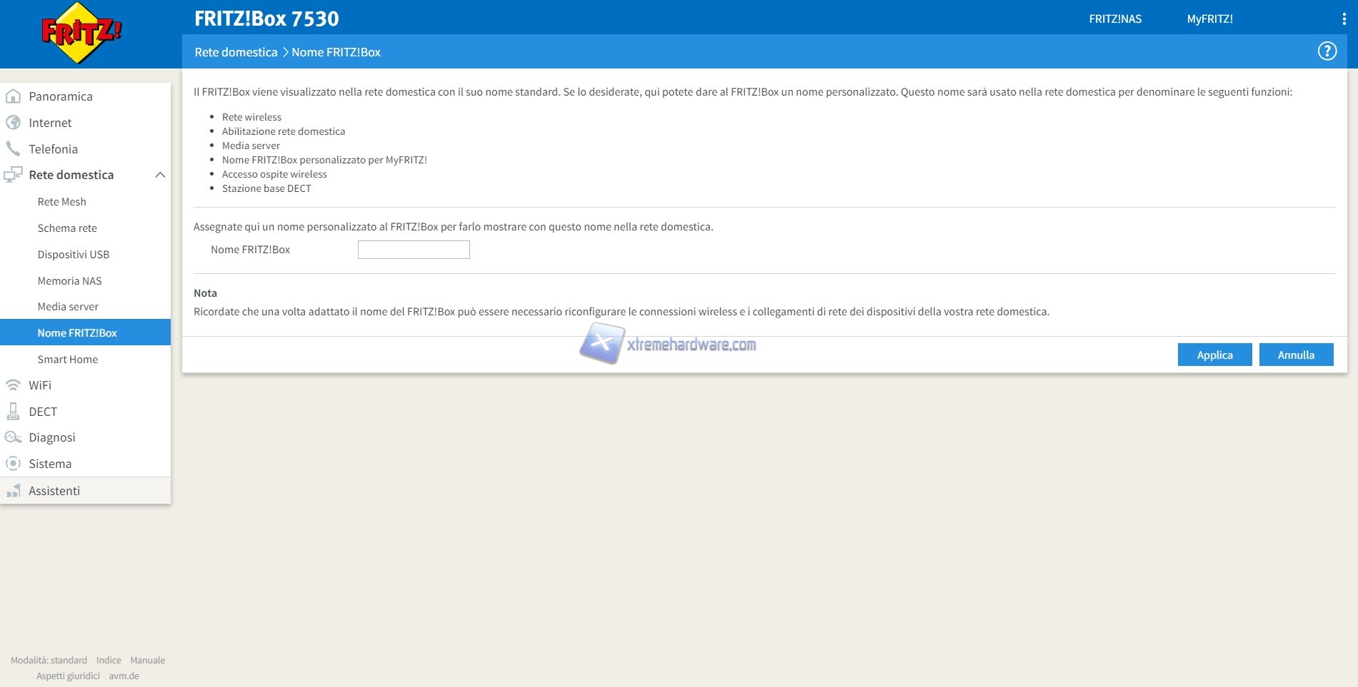This screenshot has height=687, width=1358.
Task: Click the Assistenti wizard icon
Action: [13, 491]
